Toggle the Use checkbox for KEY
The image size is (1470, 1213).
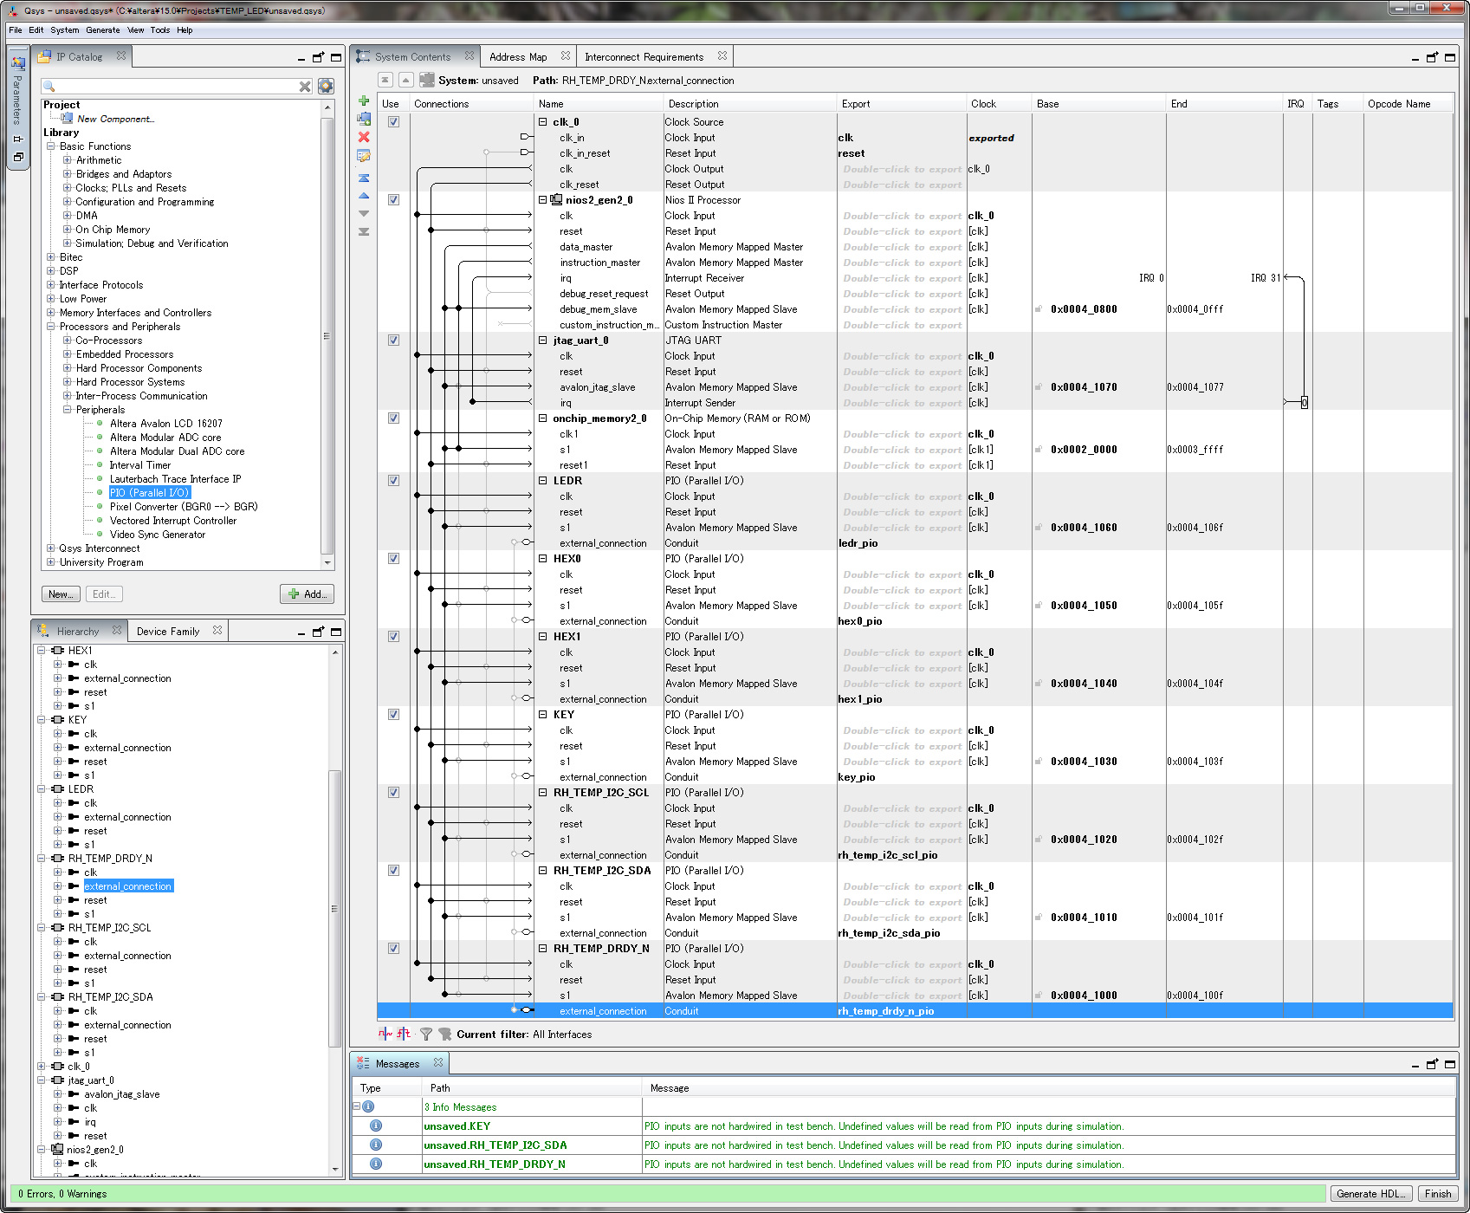point(393,714)
